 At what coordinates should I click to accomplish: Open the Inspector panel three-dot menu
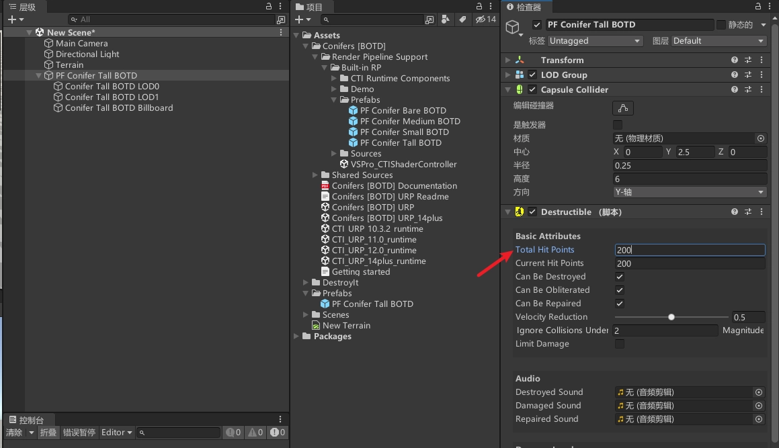click(x=770, y=7)
